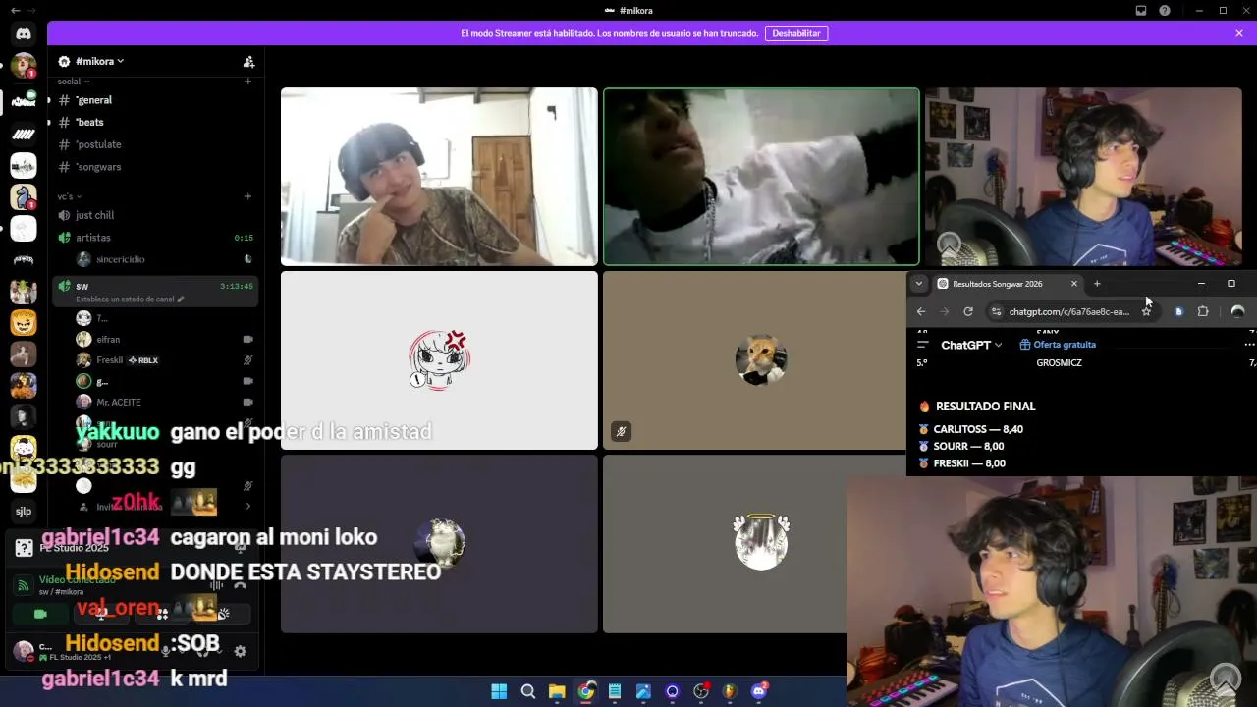Click Establece un estado de canal
Viewport: 1257px width, 707px height.
[x=126, y=299]
